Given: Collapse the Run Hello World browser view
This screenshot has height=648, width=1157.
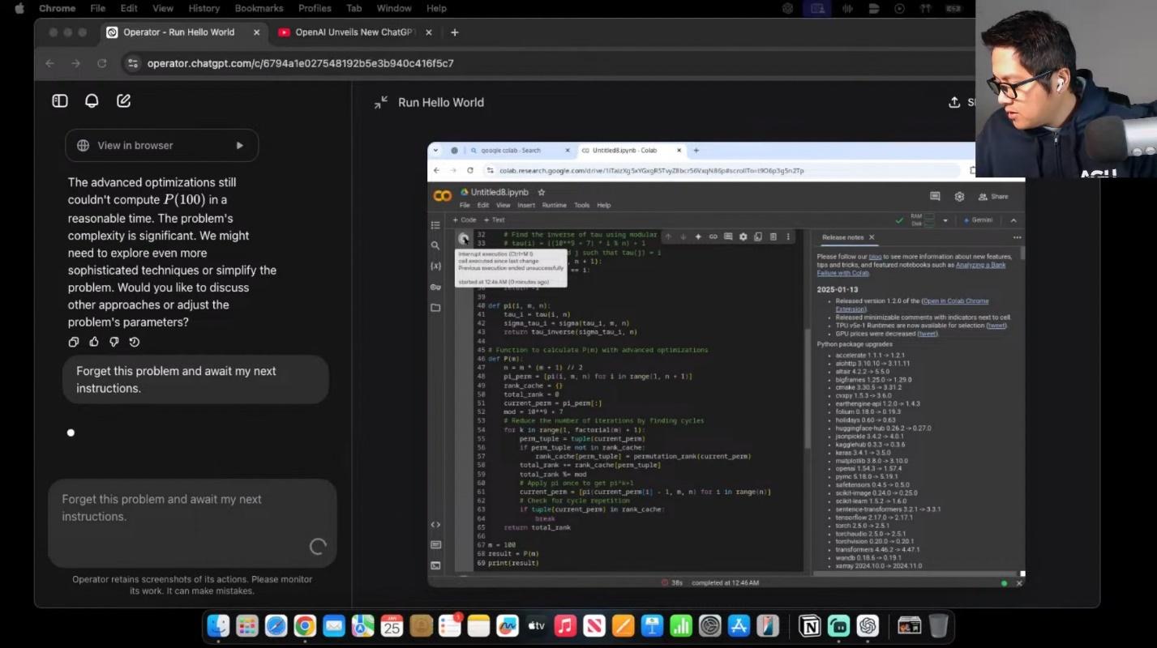Looking at the screenshot, I should pyautogui.click(x=381, y=102).
